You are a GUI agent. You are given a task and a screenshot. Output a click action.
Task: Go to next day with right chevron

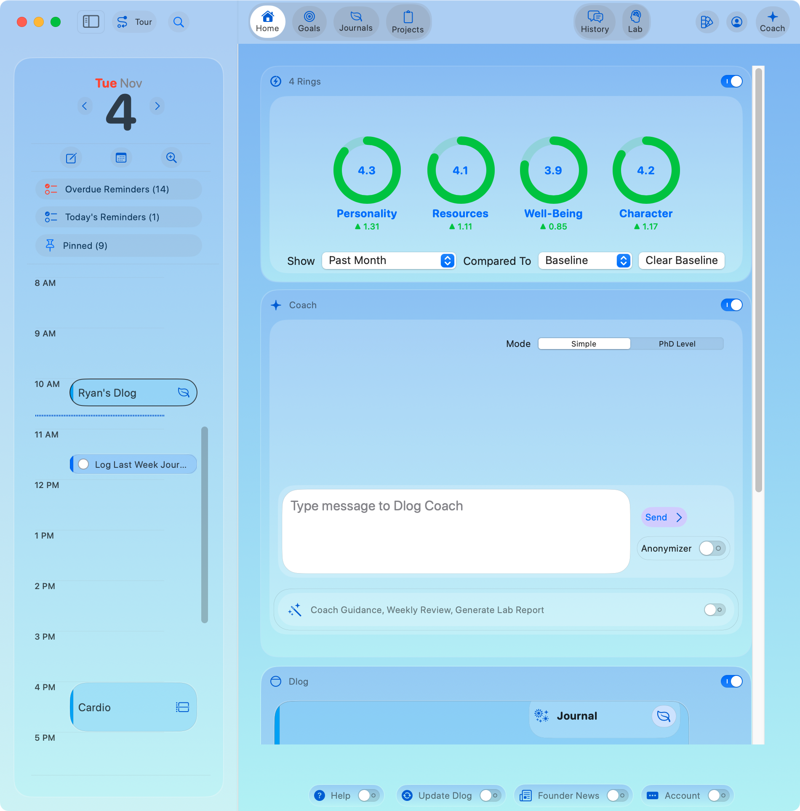click(x=157, y=106)
